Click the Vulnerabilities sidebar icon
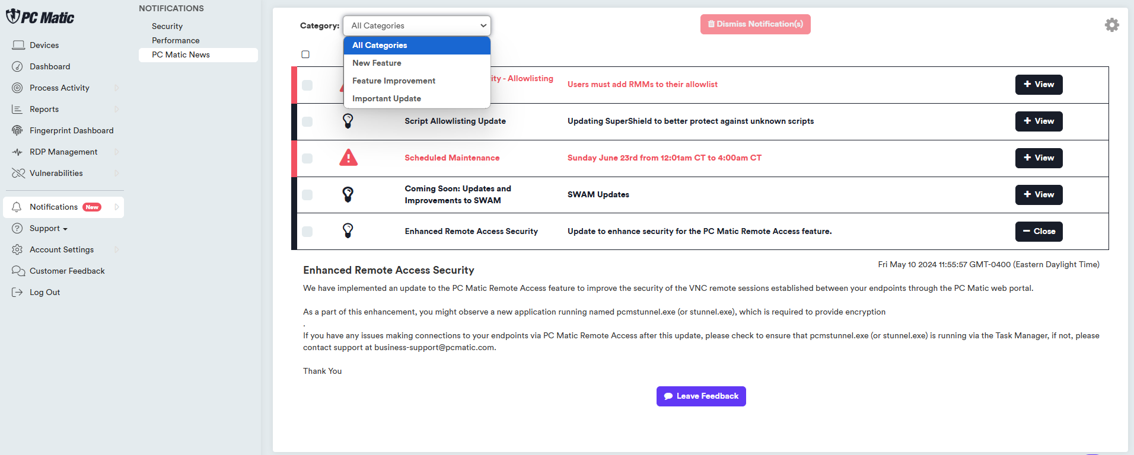This screenshot has width=1134, height=455. pos(18,173)
